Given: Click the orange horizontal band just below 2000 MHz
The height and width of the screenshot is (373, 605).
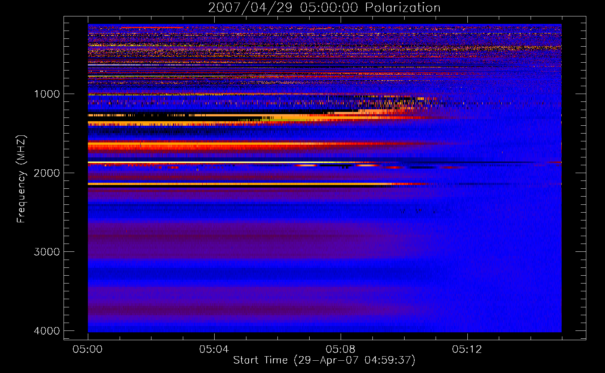Looking at the screenshot, I should (258, 184).
